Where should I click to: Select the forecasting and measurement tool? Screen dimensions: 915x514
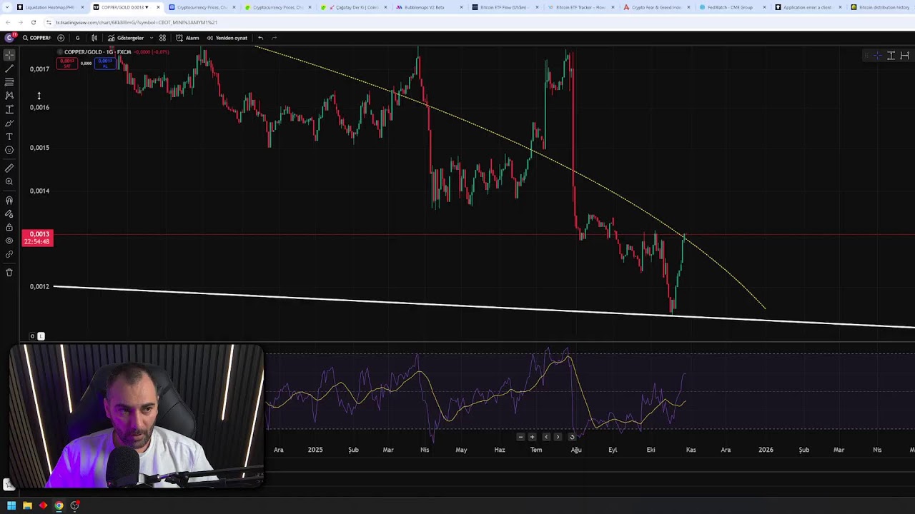click(x=9, y=109)
